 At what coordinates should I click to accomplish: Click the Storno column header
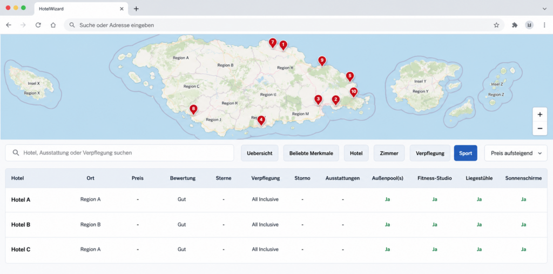(302, 178)
